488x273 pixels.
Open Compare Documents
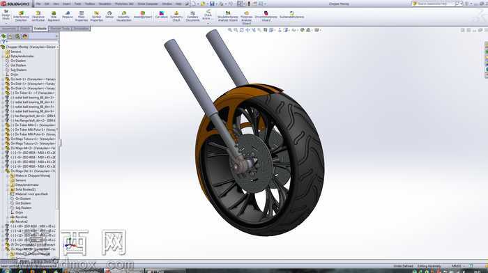(x=192, y=17)
